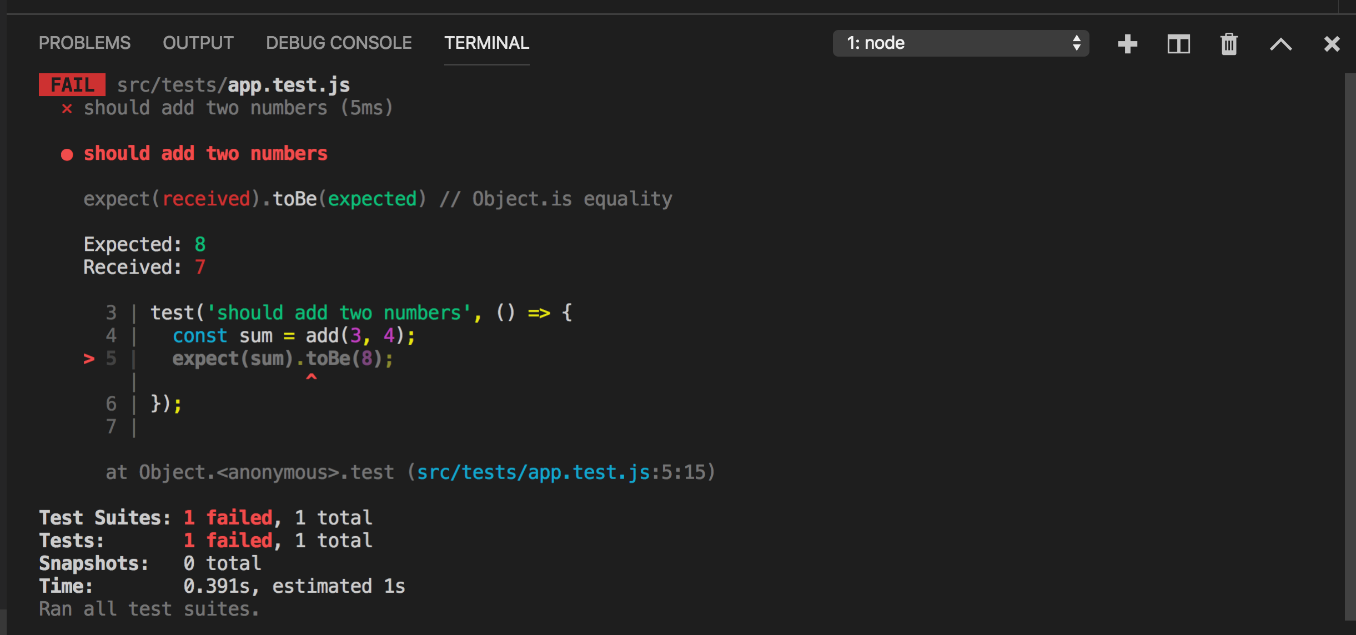Screen dimensions: 1356x635
Task: Split the terminal pane
Action: pyautogui.click(x=1178, y=44)
